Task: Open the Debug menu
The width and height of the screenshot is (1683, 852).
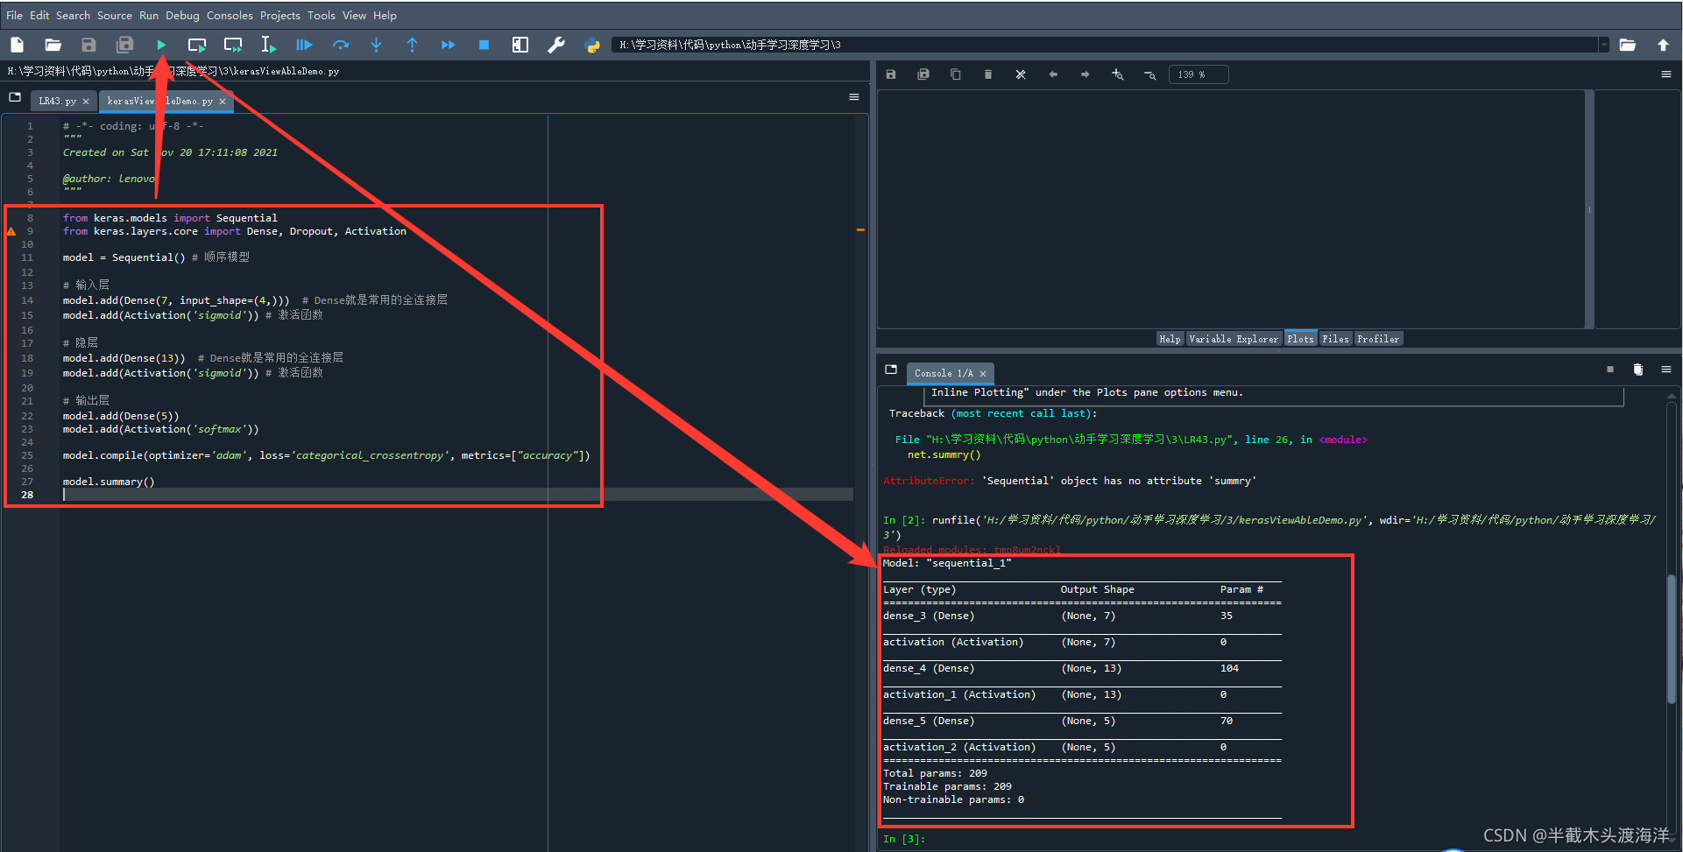Action: coord(182,15)
